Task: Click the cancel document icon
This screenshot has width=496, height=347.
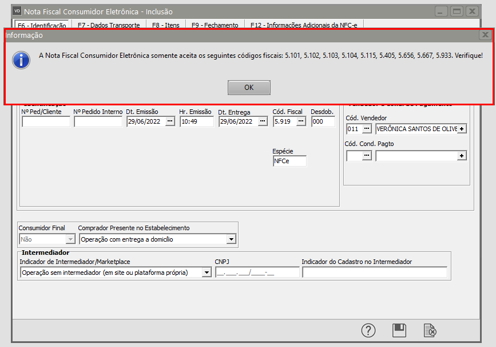Action: click(430, 330)
